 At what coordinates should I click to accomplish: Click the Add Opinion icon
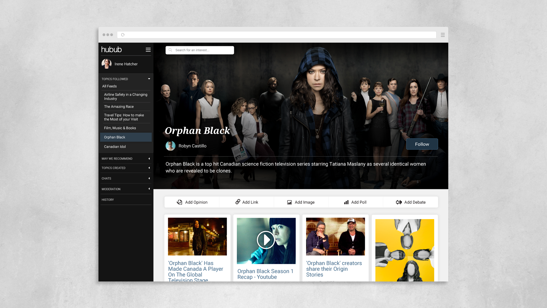tap(179, 202)
